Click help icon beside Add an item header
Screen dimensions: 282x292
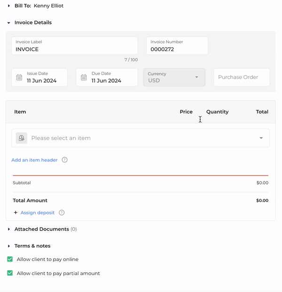pyautogui.click(x=65, y=160)
